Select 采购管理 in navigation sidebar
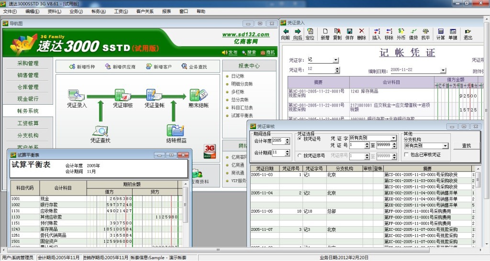This screenshot has width=490, height=261. (28, 64)
